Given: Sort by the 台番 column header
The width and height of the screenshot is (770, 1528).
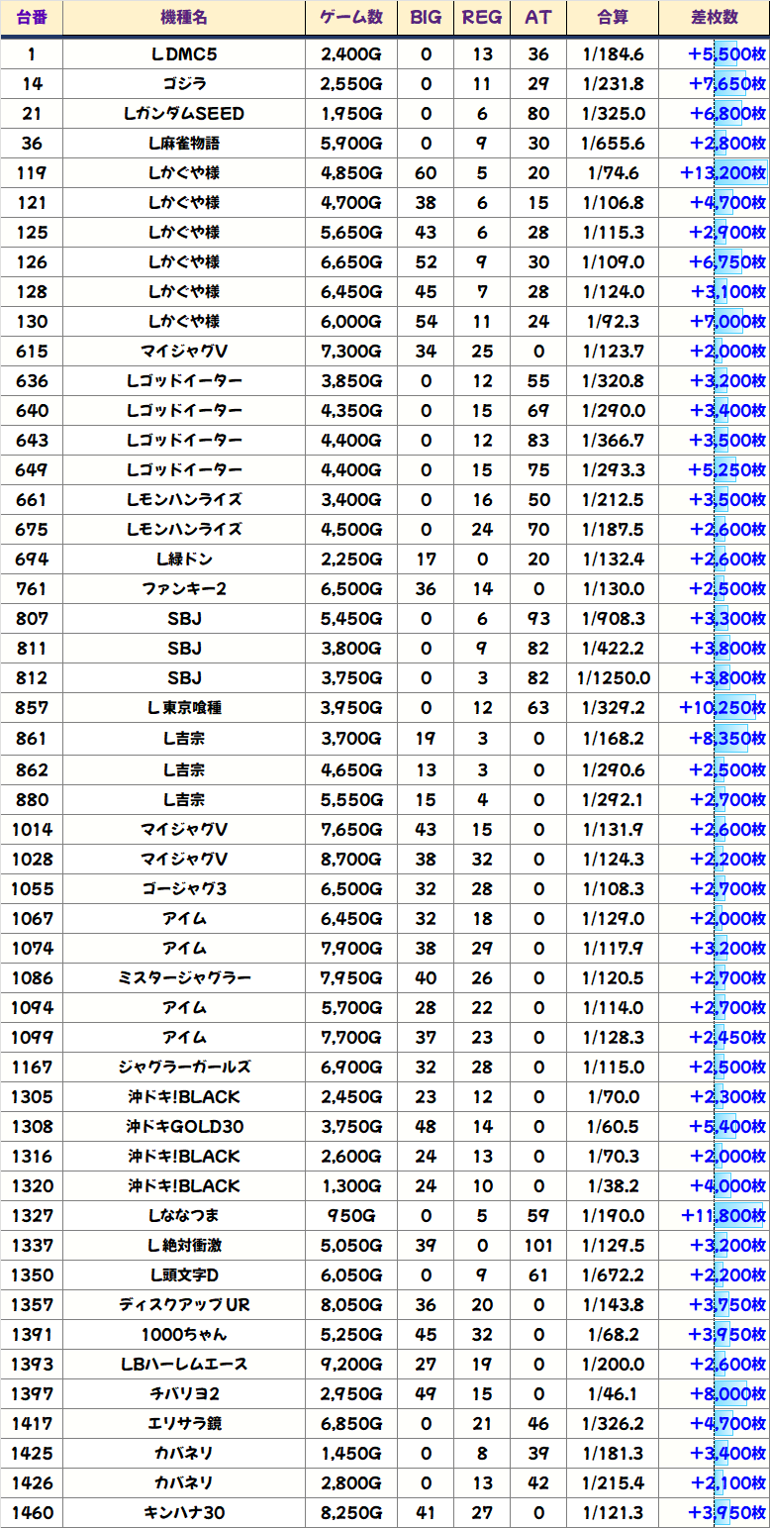Looking at the screenshot, I should click(32, 18).
